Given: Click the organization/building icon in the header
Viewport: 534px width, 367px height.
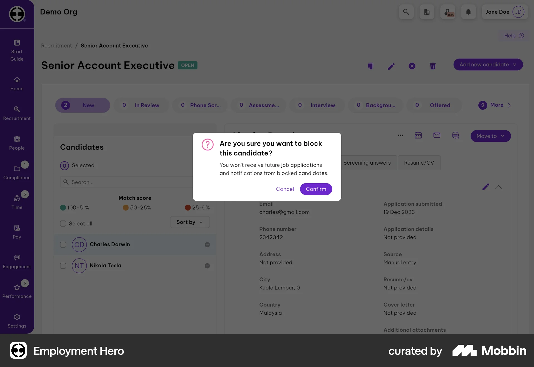Looking at the screenshot, I should coord(427,12).
